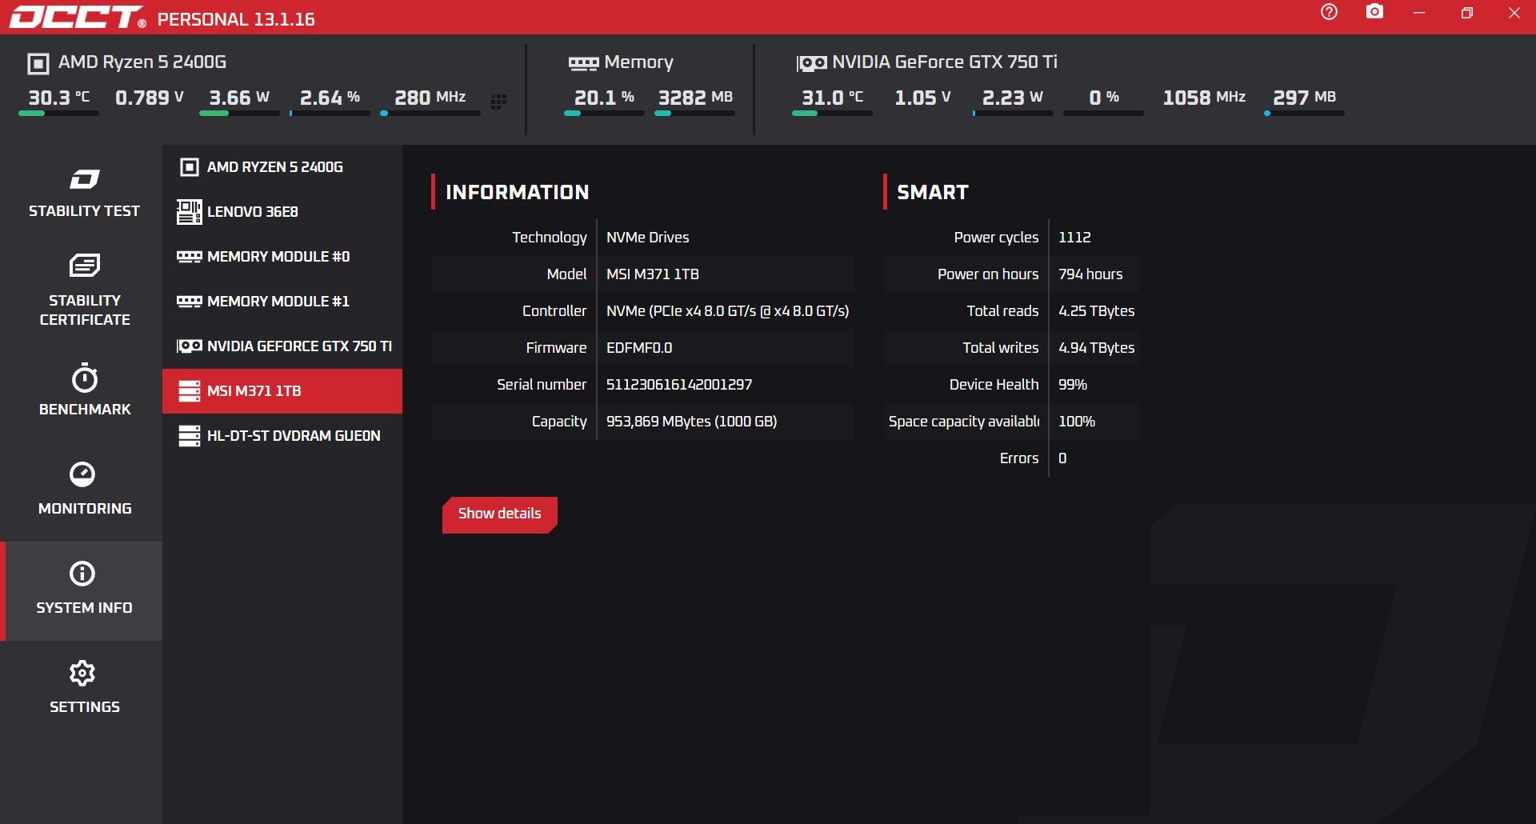Click the capacity value 953,869 MBytes
The height and width of the screenshot is (824, 1536).
[x=691, y=422]
